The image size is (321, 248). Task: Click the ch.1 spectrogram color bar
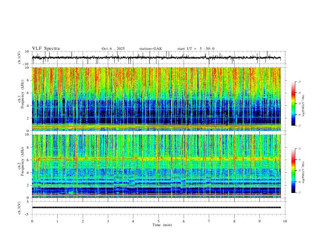[x=293, y=104]
